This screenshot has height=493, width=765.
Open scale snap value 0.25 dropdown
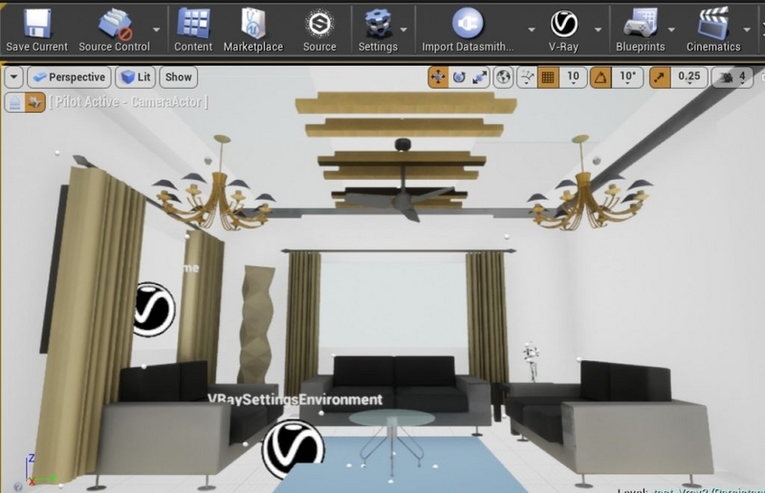[688, 77]
